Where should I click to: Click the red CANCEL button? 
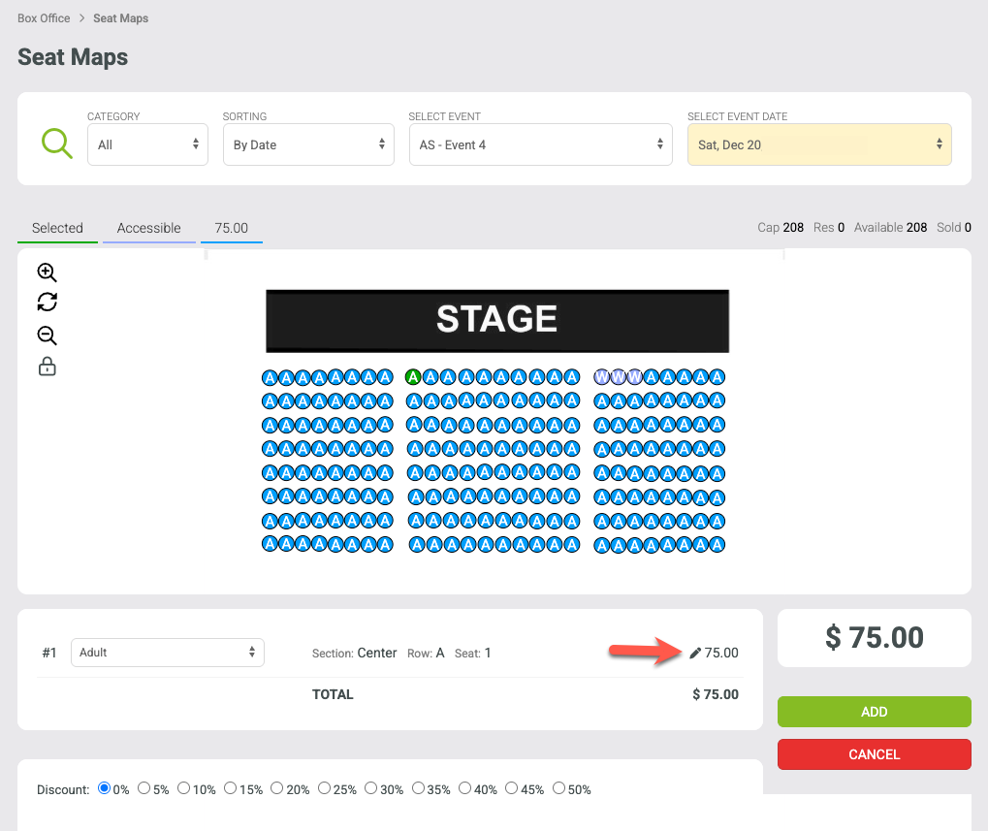tap(874, 754)
